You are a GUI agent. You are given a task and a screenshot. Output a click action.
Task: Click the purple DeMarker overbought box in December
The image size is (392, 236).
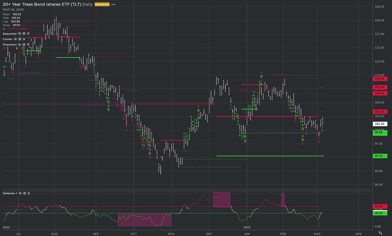click(x=222, y=200)
